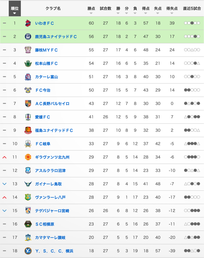Click the Giravanz Kitakyushu crest icon

click(x=28, y=157)
